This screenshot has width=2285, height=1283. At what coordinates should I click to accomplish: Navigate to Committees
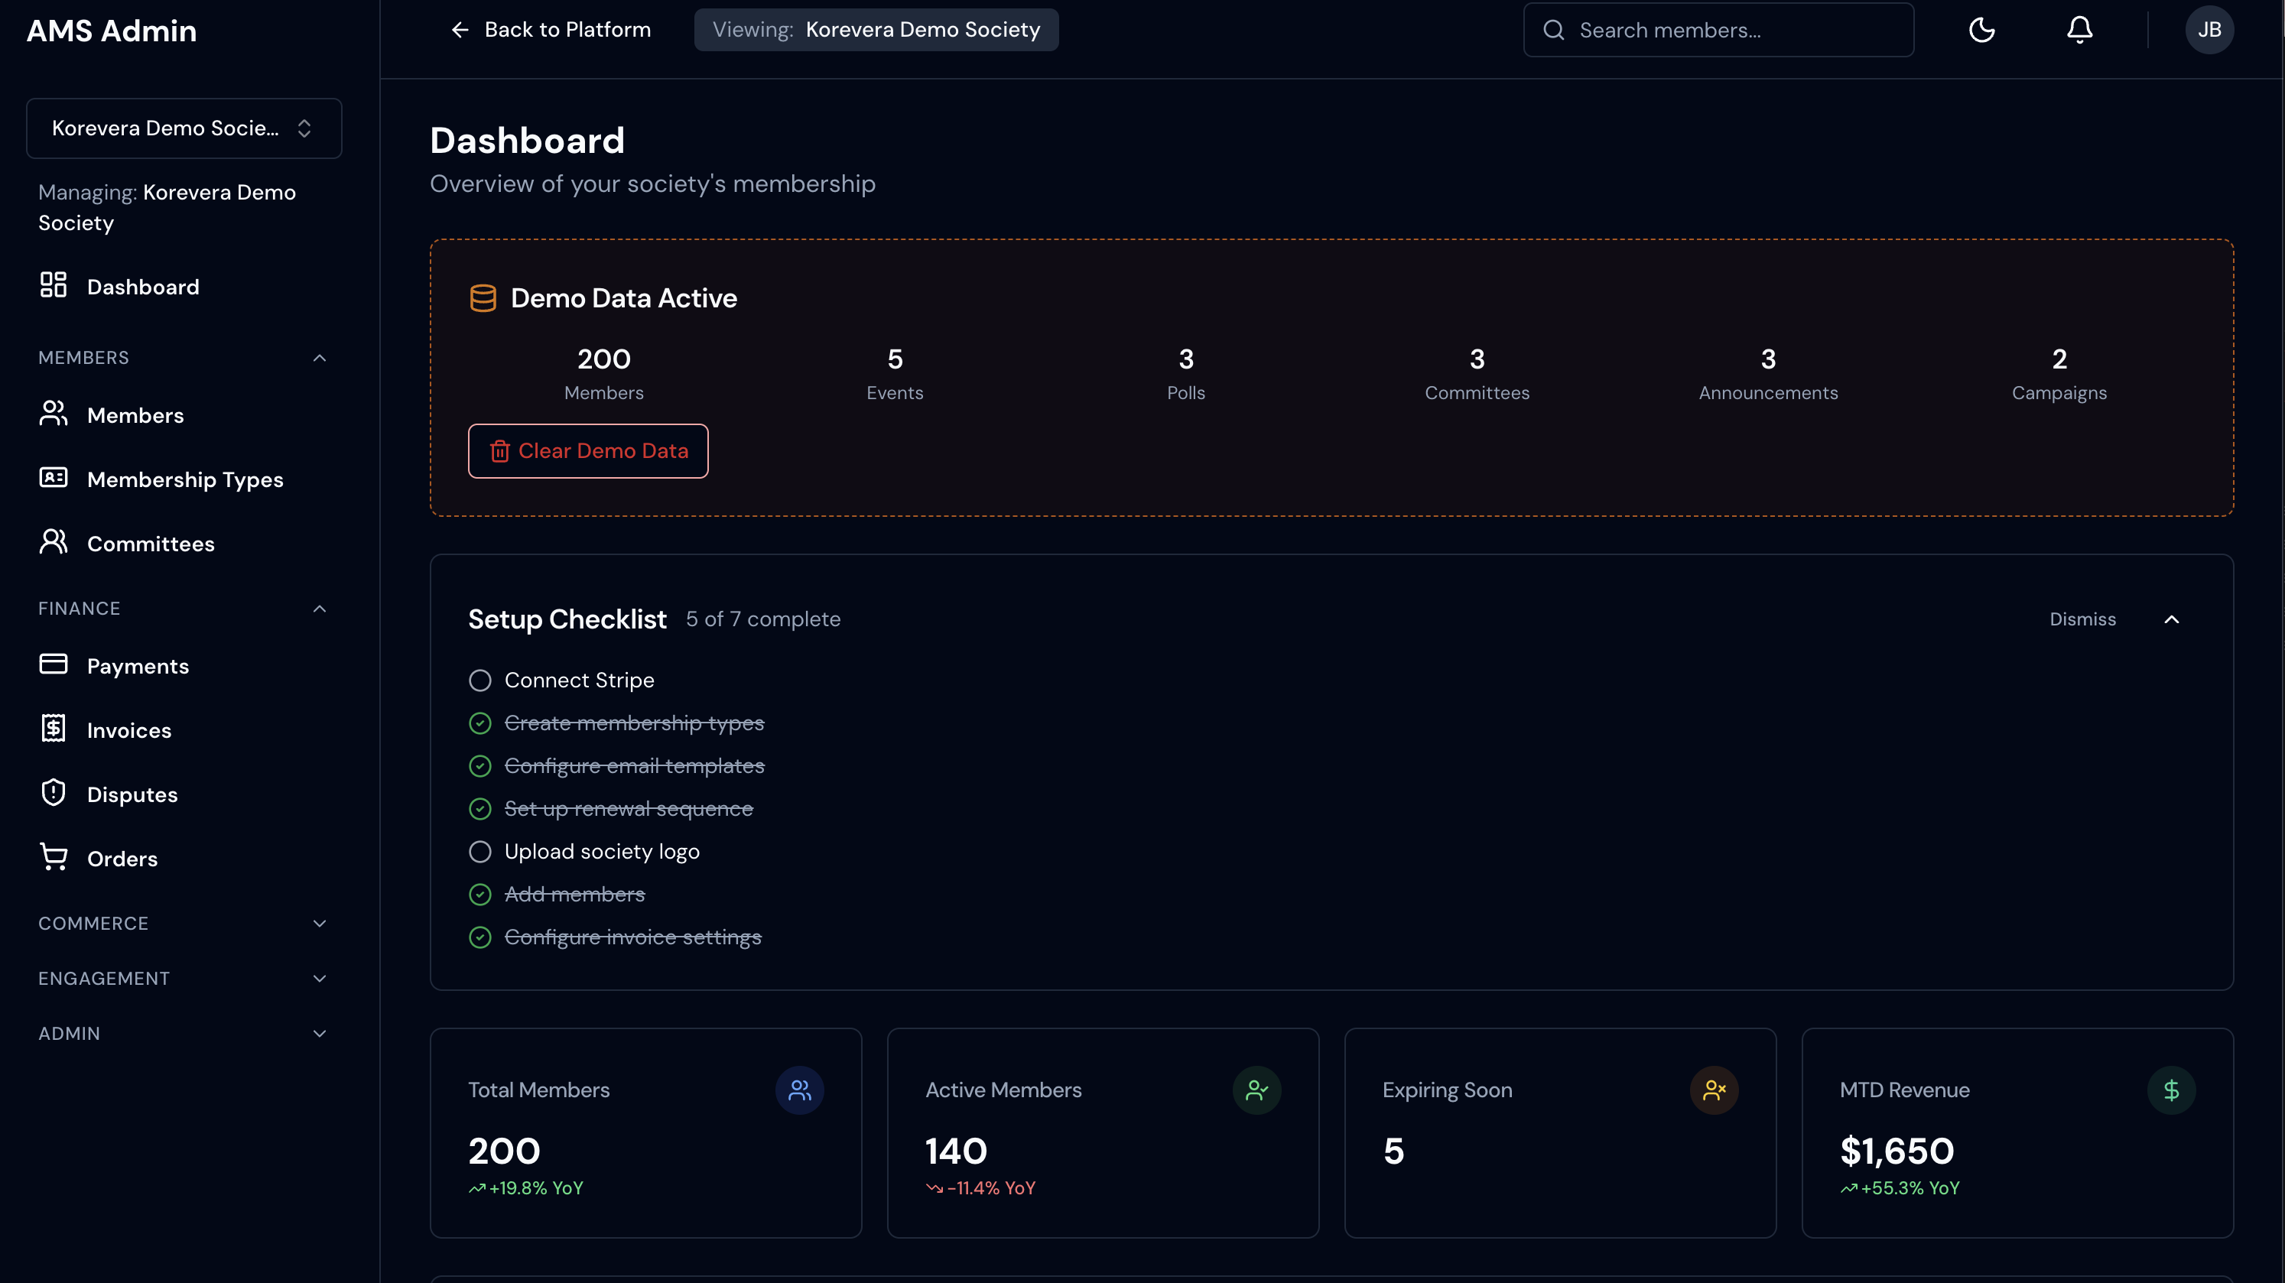184,544
